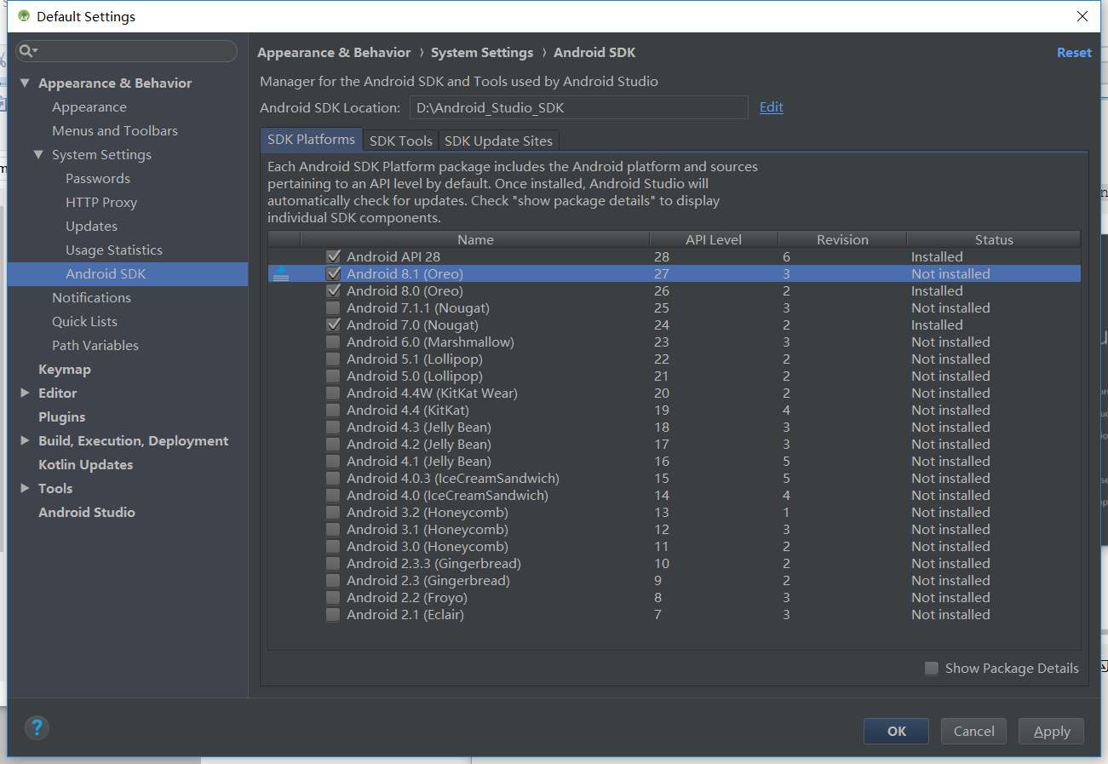Viewport: 1108px width, 764px height.
Task: Toggle the Android 8.1 (Oreo) checkbox
Action: [333, 273]
